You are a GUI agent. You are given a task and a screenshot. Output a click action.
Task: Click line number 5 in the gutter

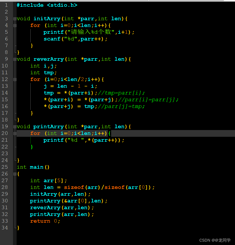click(x=6, y=32)
